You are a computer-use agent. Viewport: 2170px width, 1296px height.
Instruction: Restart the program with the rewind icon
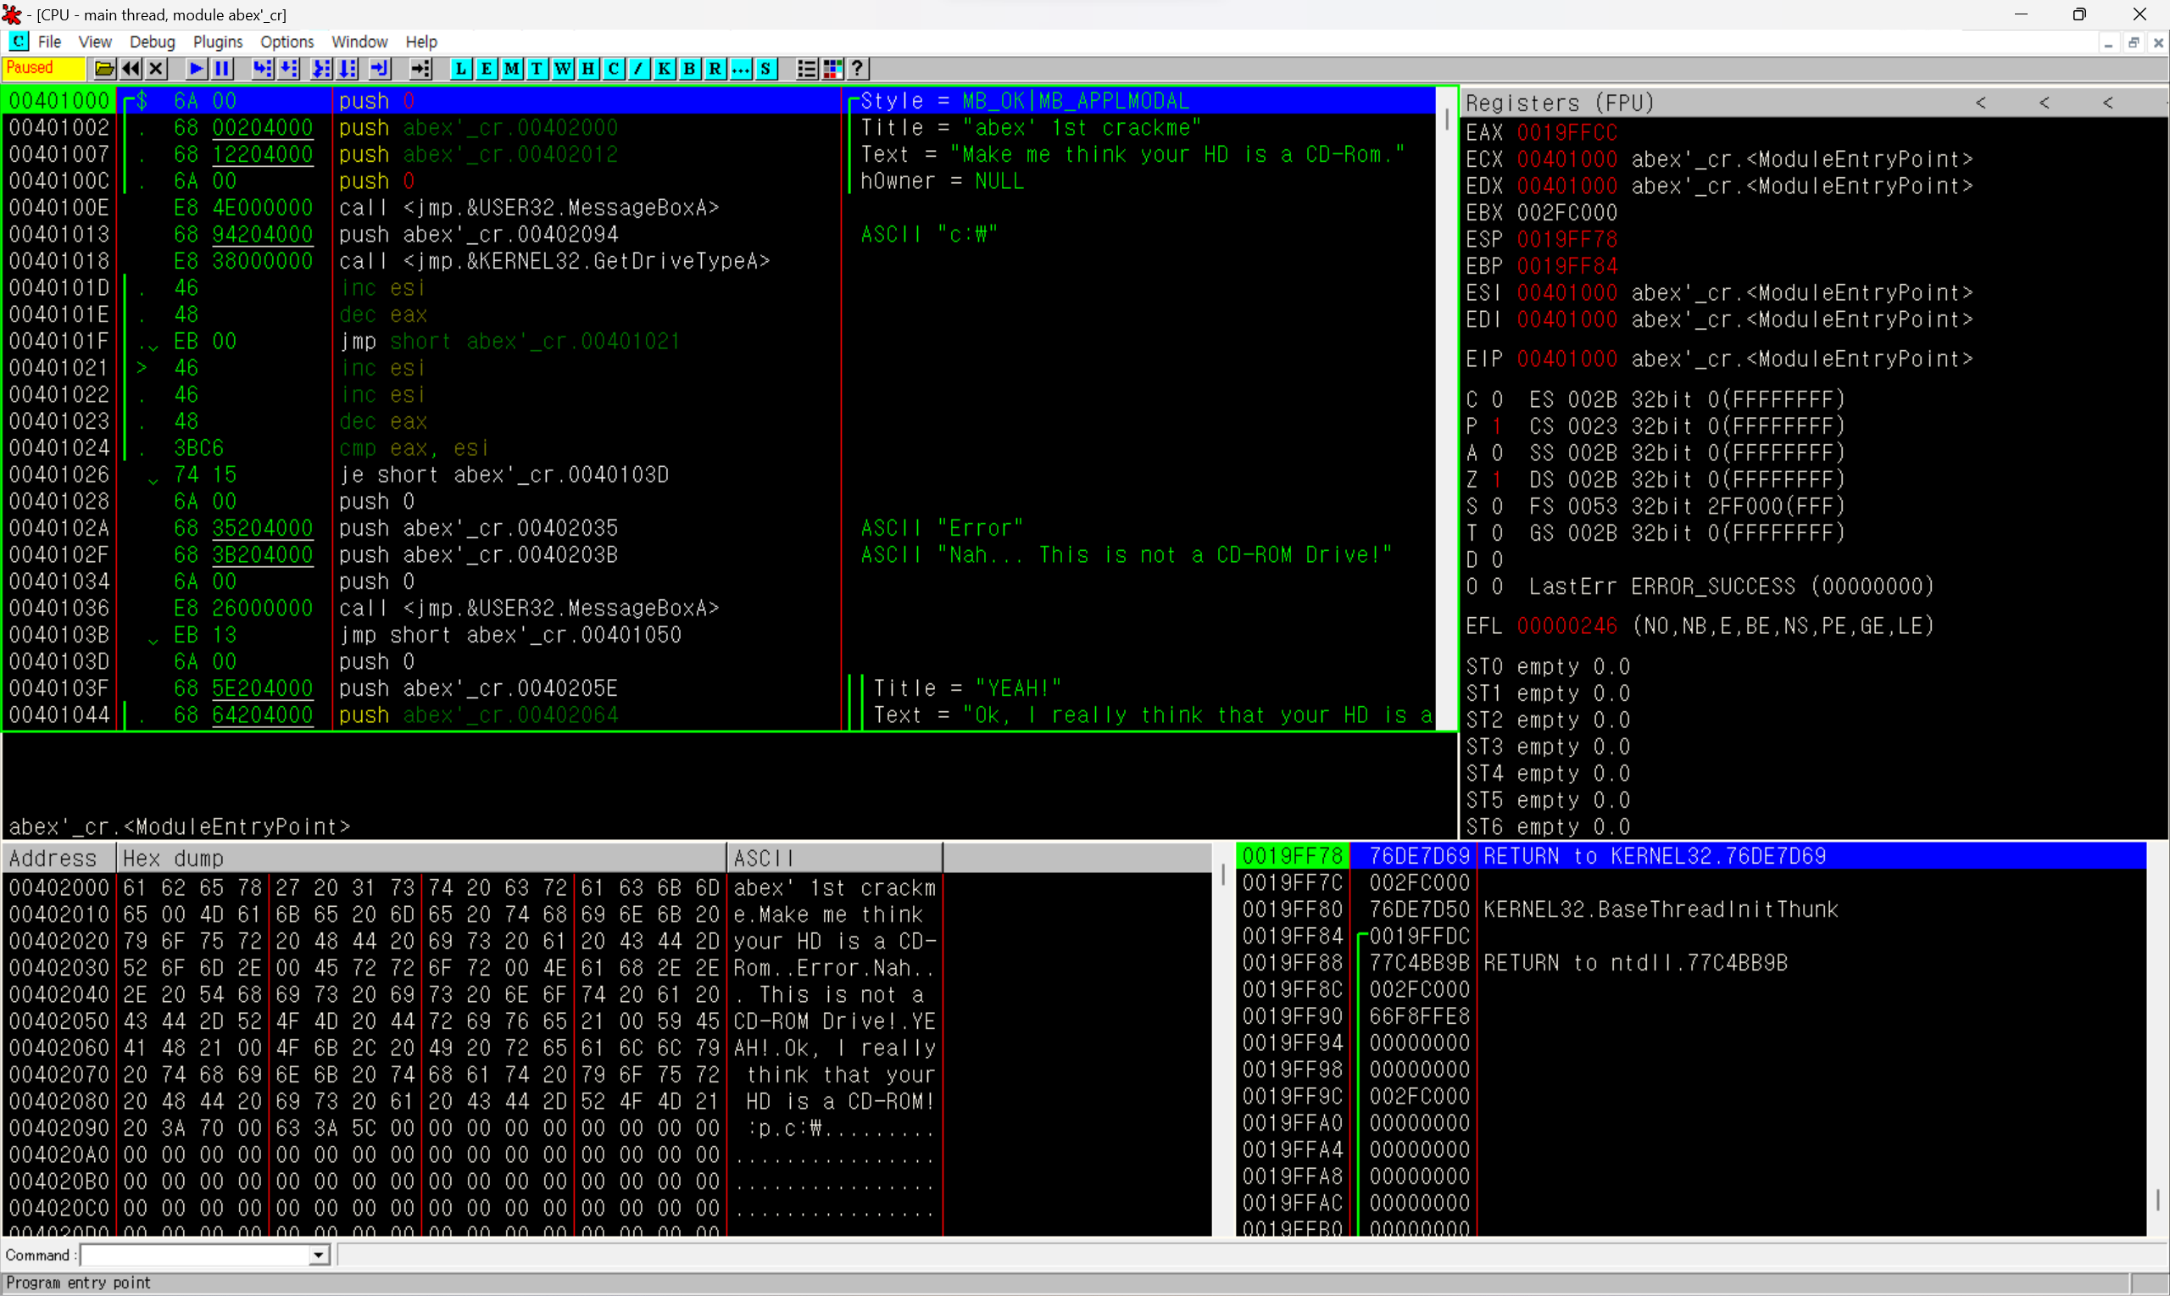(131, 69)
